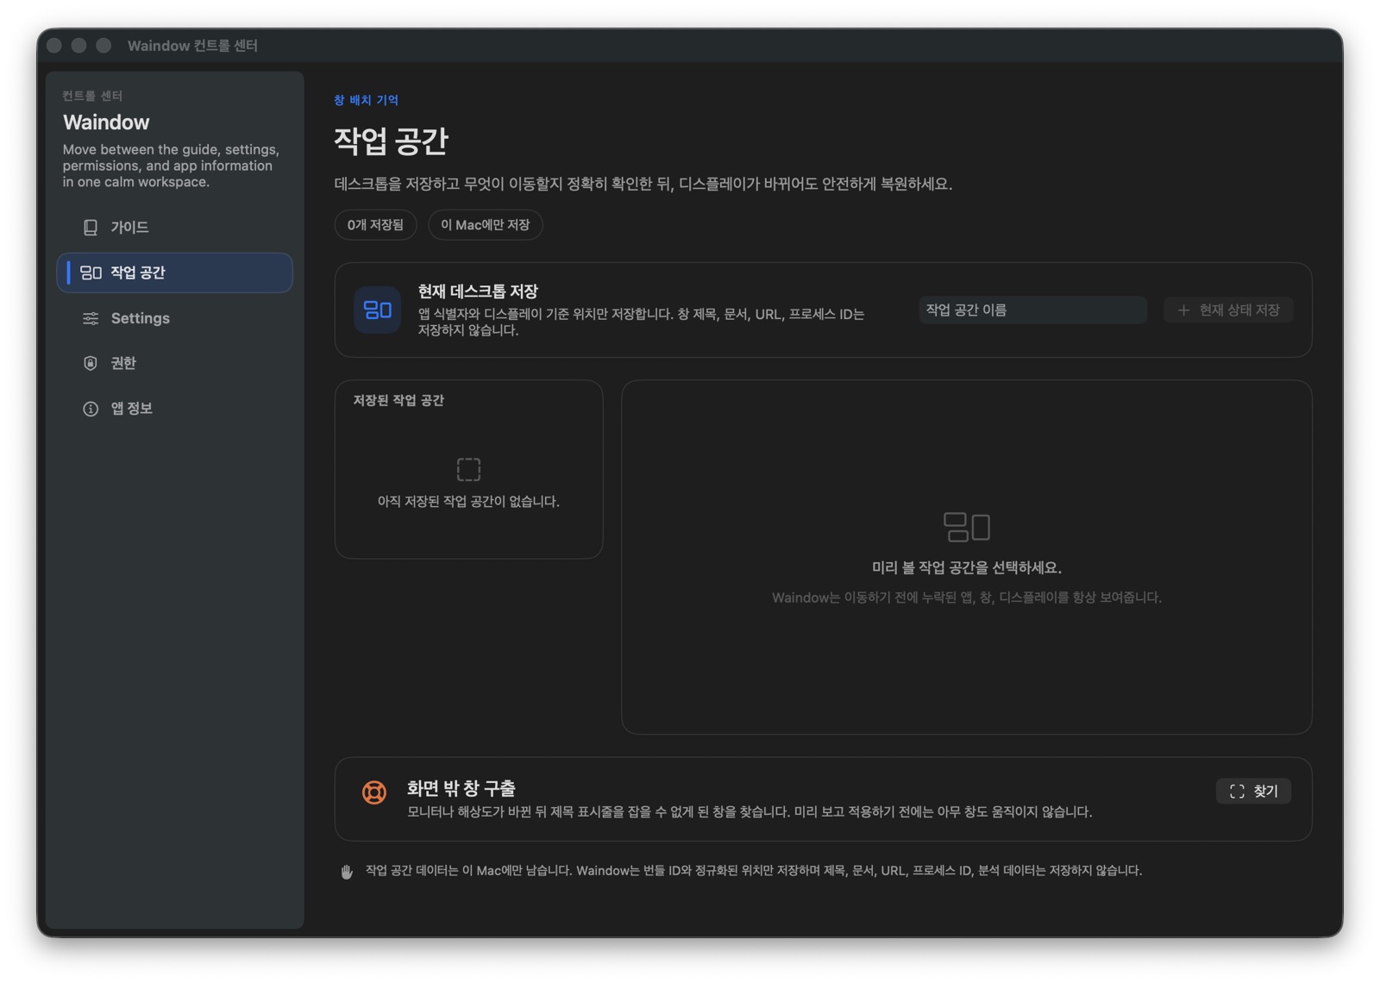1380x983 pixels.
Task: Select the 작업 공간 sidebar item
Action: pyautogui.click(x=174, y=272)
